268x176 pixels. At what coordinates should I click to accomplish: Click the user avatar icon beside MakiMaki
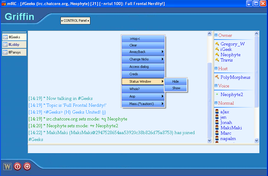tap(217, 128)
